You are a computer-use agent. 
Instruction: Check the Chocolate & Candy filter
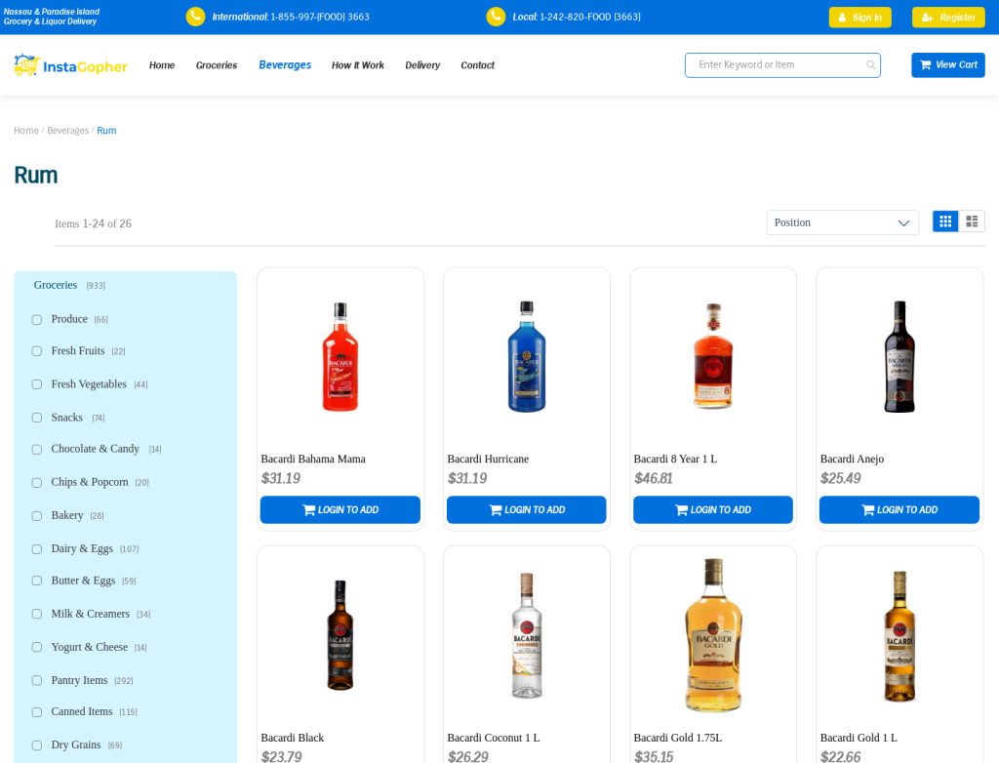37,450
